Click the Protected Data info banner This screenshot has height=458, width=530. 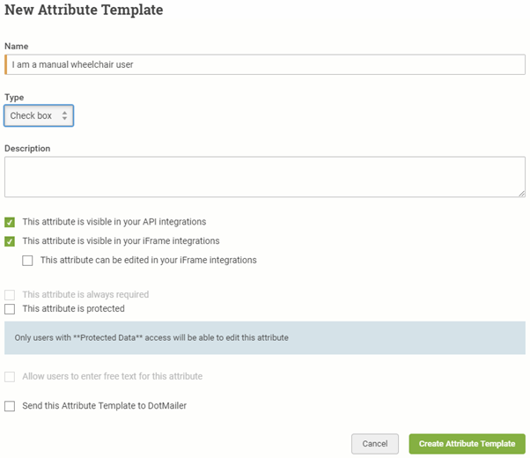pyautogui.click(x=265, y=337)
